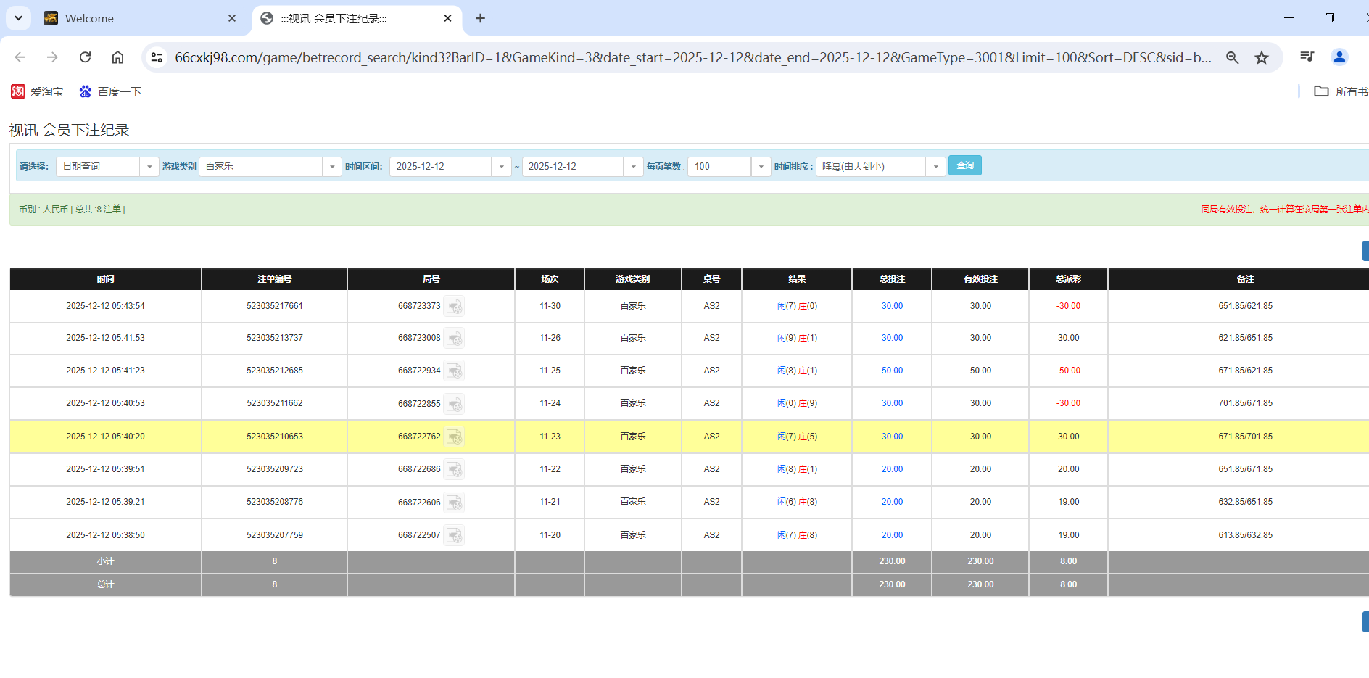Open the 爱淘宝 bookmark

click(x=37, y=91)
